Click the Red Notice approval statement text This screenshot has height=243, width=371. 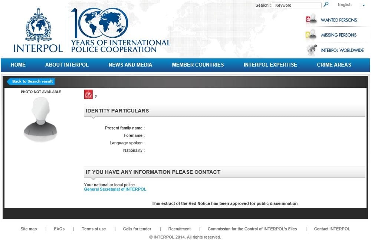tap(224, 203)
